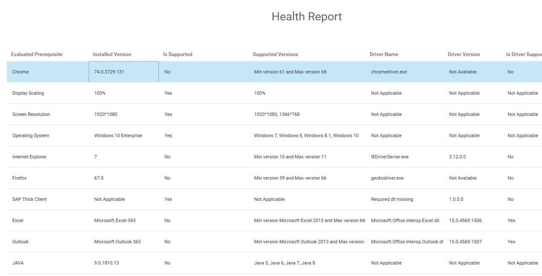Screen dimensions: 542x276
Task: Select the "Operating System" prerequisite cell
Action: 31,135
